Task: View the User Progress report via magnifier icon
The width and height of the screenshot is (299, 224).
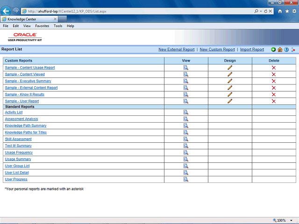Action: pos(186,179)
